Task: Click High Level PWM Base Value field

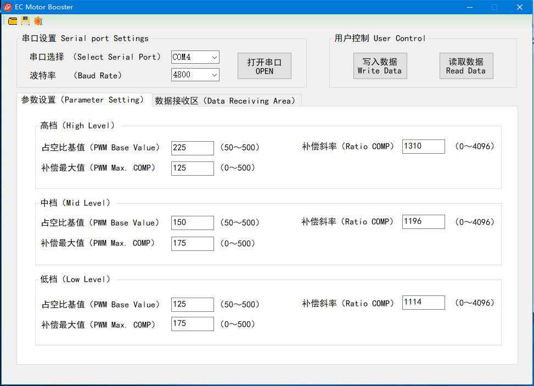Action: 192,148
